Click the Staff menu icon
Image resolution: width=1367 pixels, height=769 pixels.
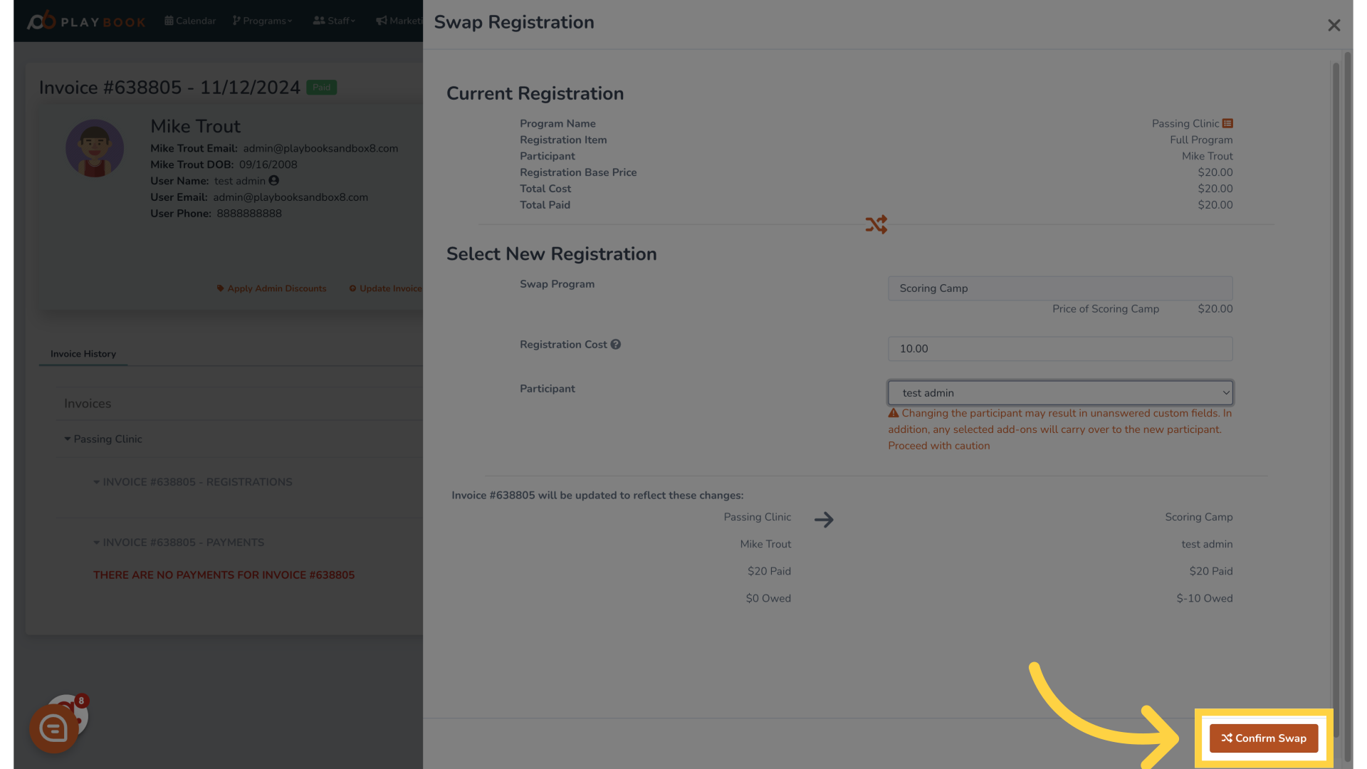(x=318, y=20)
